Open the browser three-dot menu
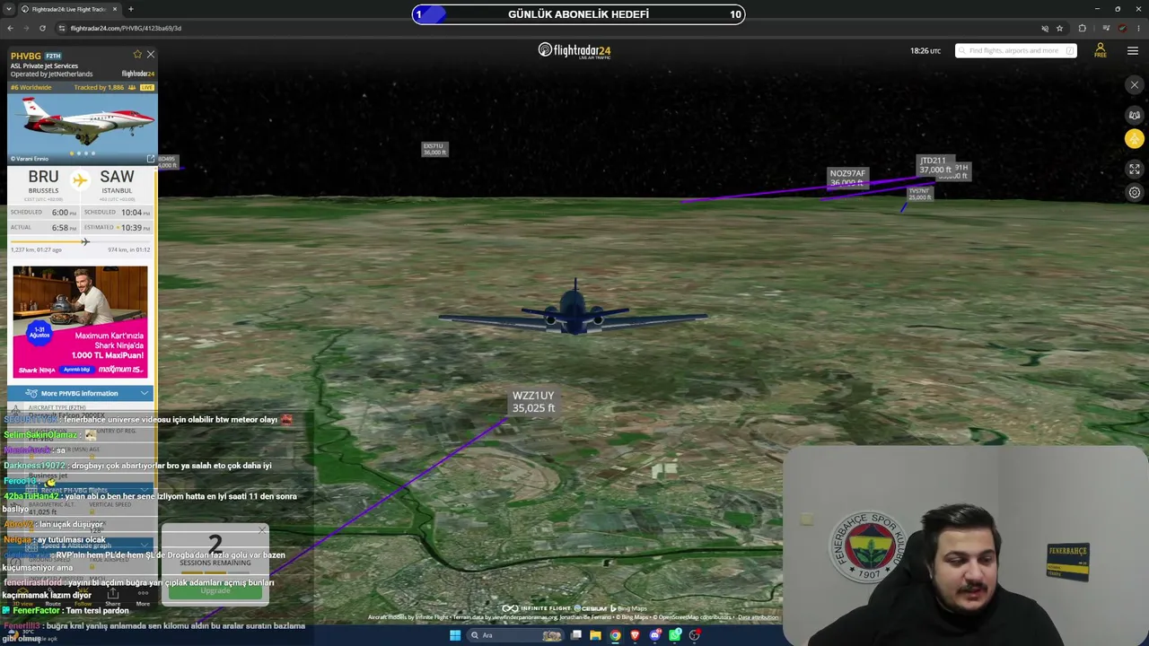Screen dimensions: 1149x646 [1137, 28]
